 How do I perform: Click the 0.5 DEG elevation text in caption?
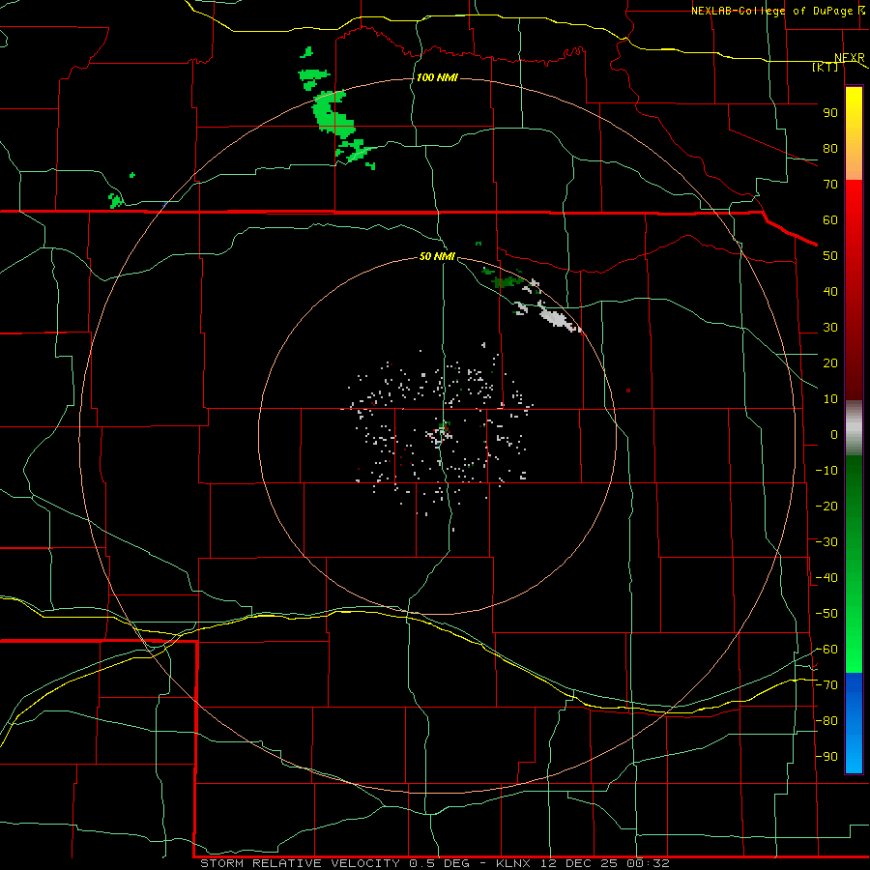pos(440,863)
